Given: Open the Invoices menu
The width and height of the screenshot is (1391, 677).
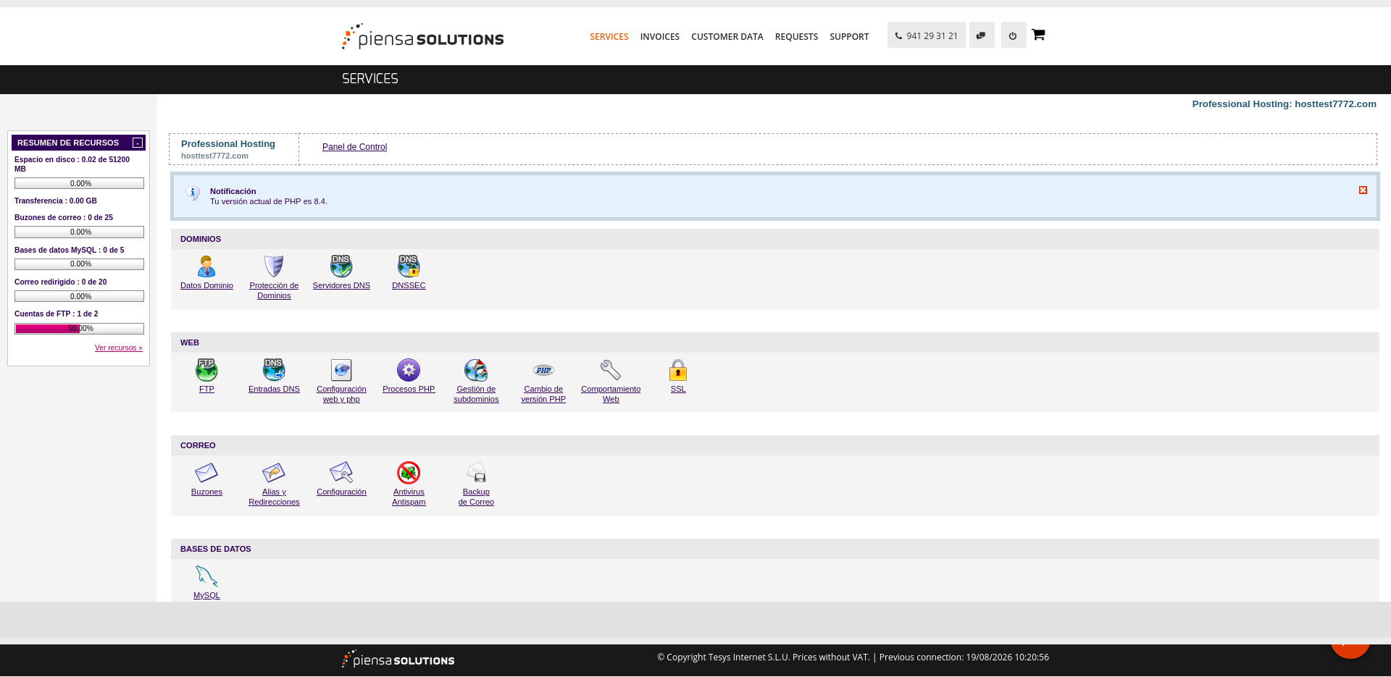Looking at the screenshot, I should (x=659, y=36).
